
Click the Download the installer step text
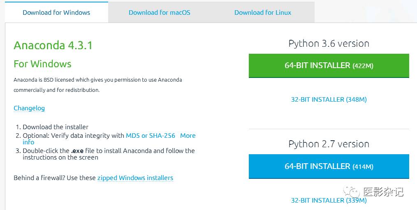click(56, 127)
